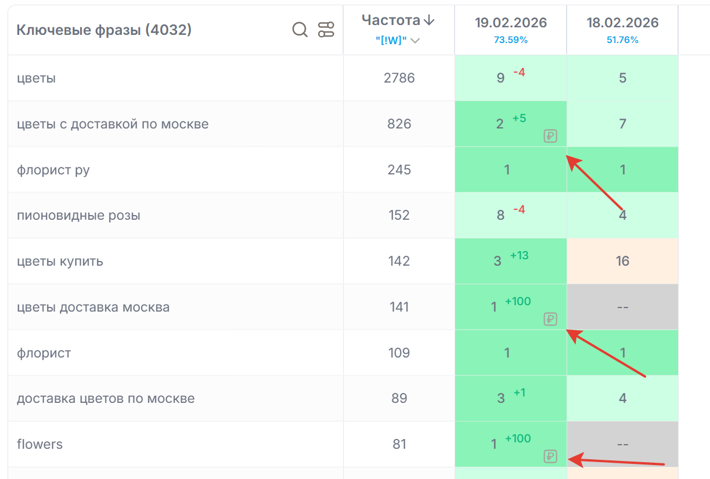Image resolution: width=710 pixels, height=479 pixels.
Task: Click ruble icon in flowers row
Action: click(x=550, y=456)
